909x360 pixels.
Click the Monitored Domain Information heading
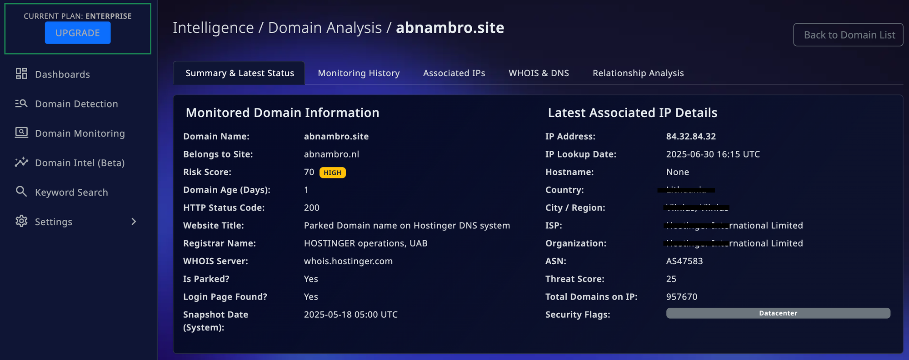point(282,113)
